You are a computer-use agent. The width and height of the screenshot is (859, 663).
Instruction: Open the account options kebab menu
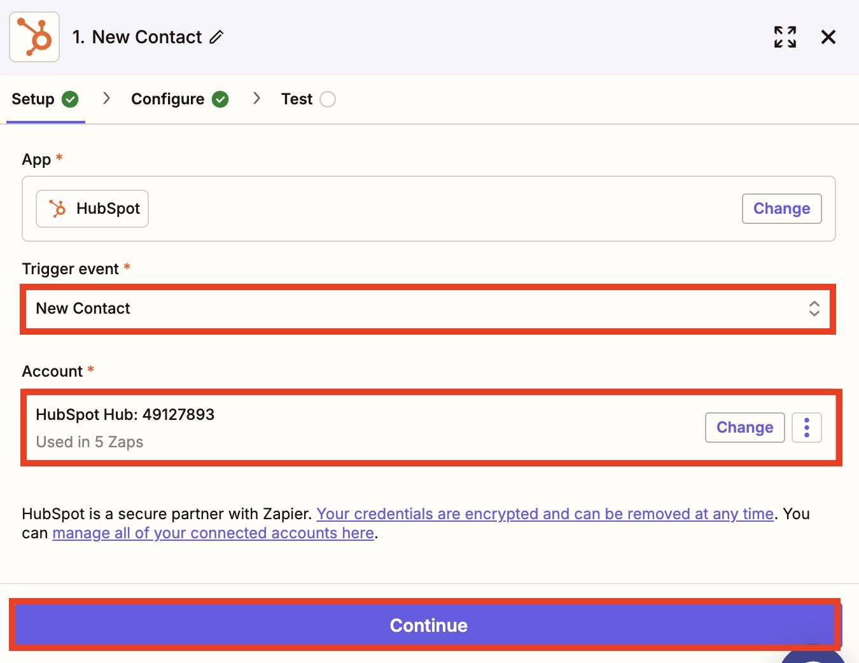pos(806,427)
